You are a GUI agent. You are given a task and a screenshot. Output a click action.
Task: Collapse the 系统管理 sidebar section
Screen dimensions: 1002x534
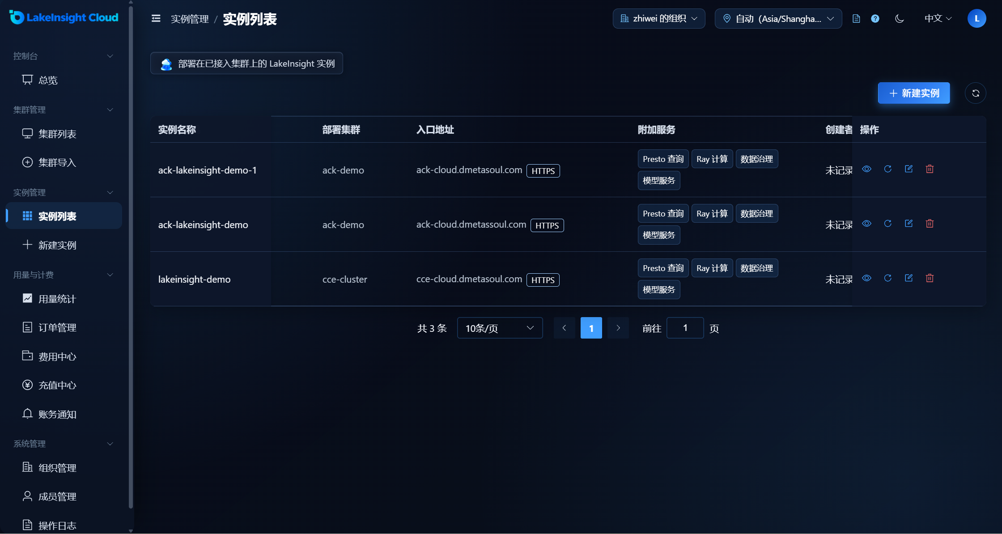[x=63, y=444]
